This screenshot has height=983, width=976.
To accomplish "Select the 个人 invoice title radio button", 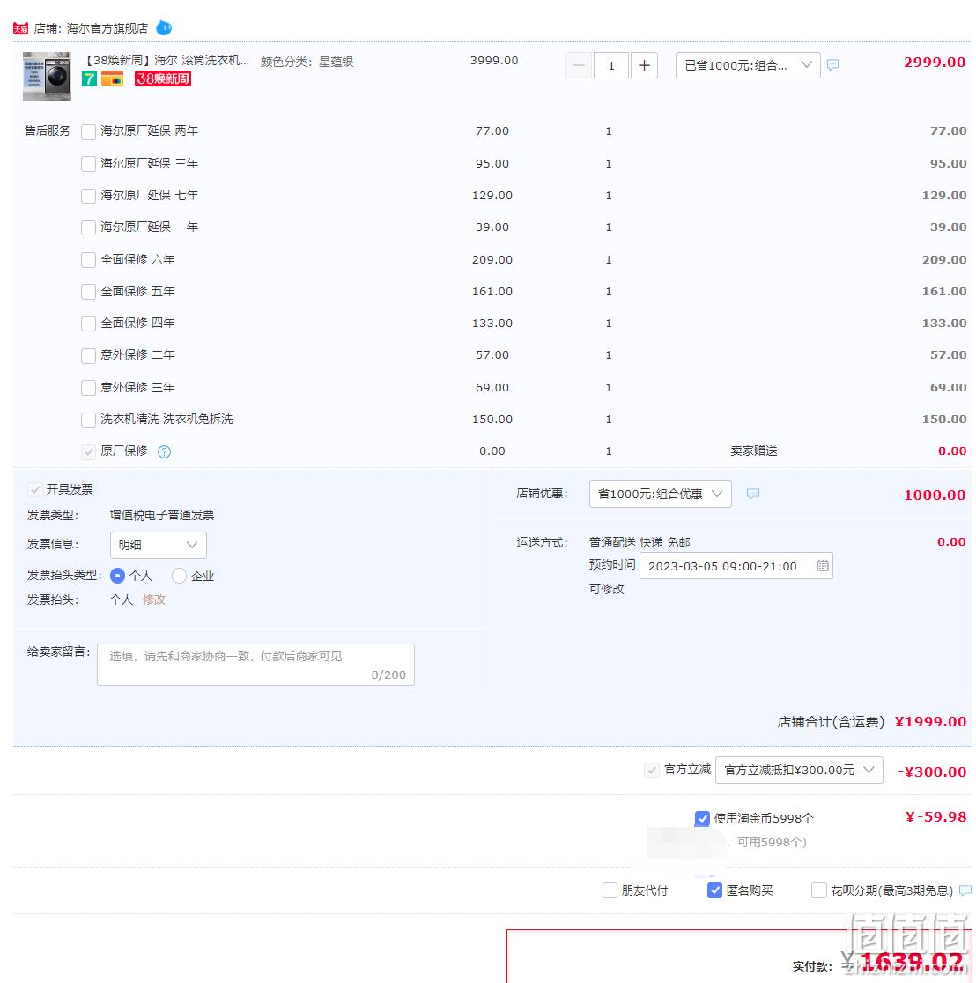I will point(117,576).
